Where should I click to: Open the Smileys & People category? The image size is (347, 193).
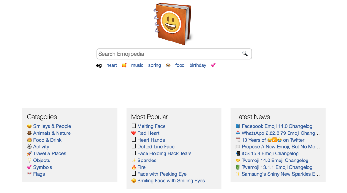pyautogui.click(x=52, y=126)
